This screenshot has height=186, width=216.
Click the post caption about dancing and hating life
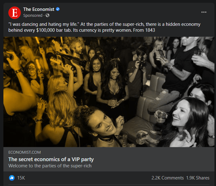(104, 27)
